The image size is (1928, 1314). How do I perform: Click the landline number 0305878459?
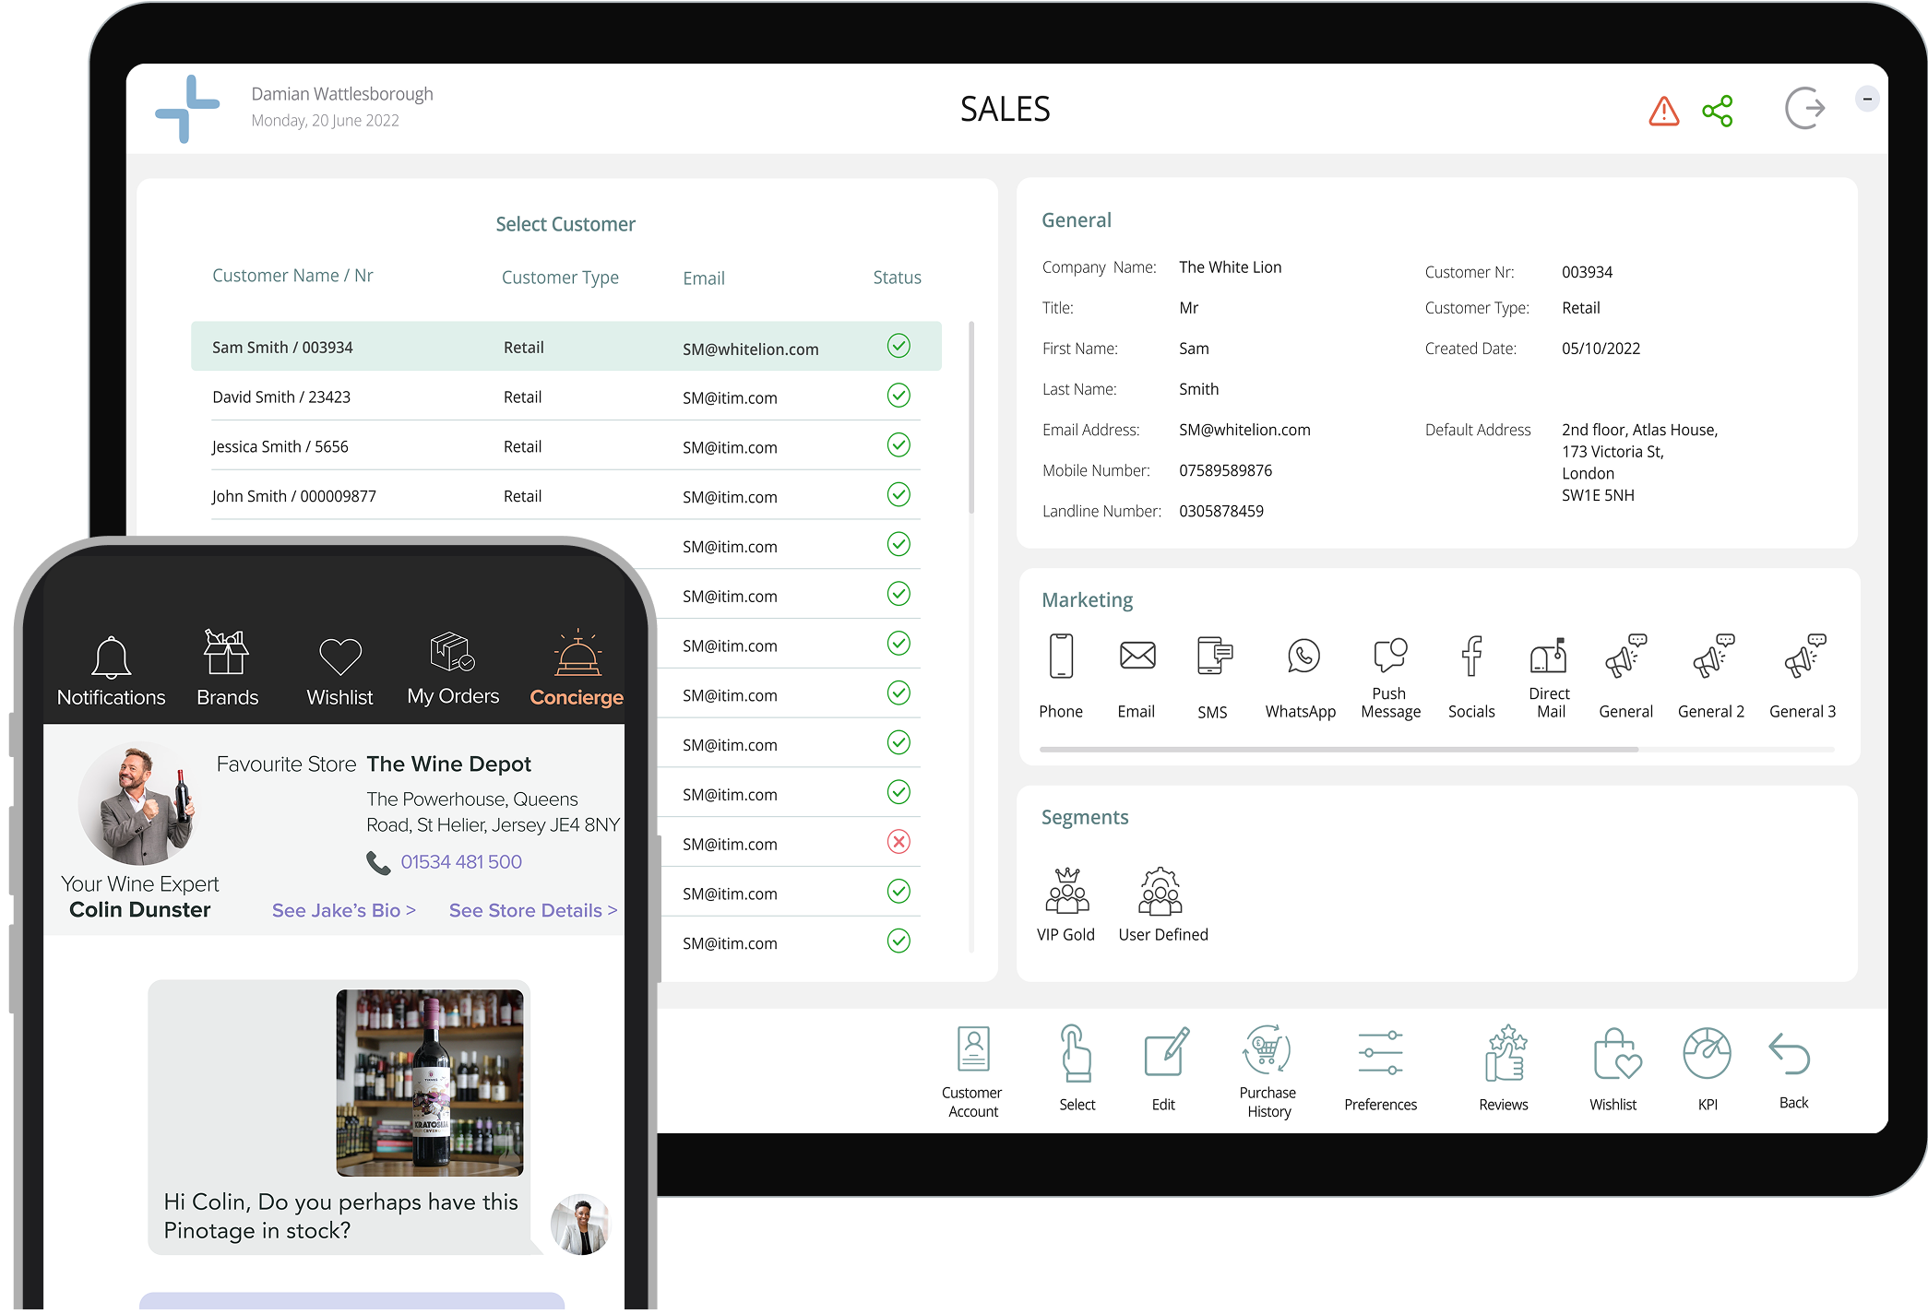pos(1221,511)
